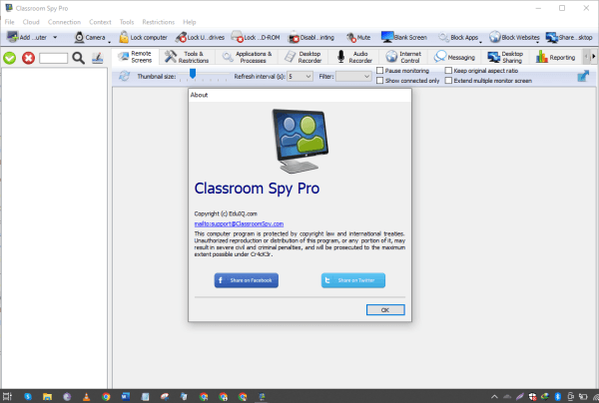Click the Block Apps toolbar icon
Image resolution: width=599 pixels, height=403 pixels.
(x=444, y=37)
